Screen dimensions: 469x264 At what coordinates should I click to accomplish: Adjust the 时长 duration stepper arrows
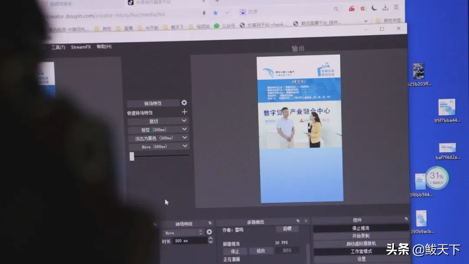pyautogui.click(x=211, y=240)
